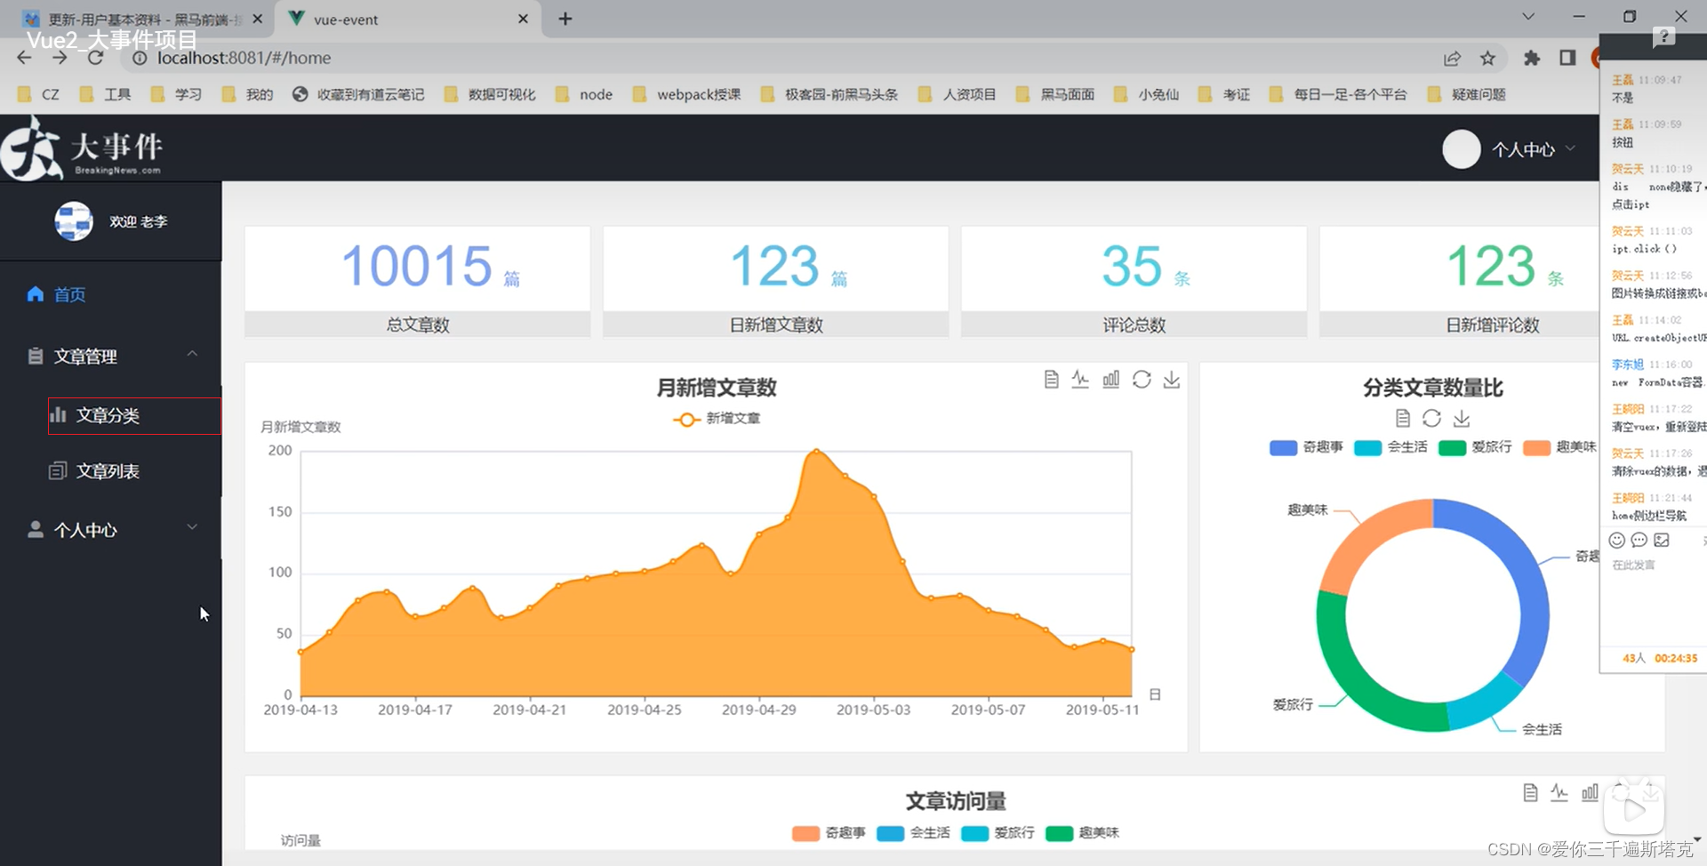This screenshot has width=1707, height=866.
Task: Restore the 分类文章数量比 pie chart
Action: point(1431,418)
